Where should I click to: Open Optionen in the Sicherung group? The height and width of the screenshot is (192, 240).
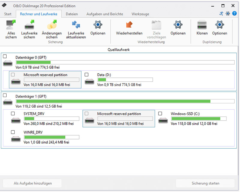[98, 28]
